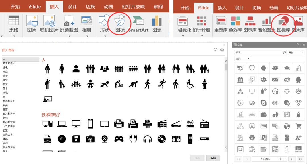
Task: Open the 相册 photo album tool
Action: click(x=86, y=24)
